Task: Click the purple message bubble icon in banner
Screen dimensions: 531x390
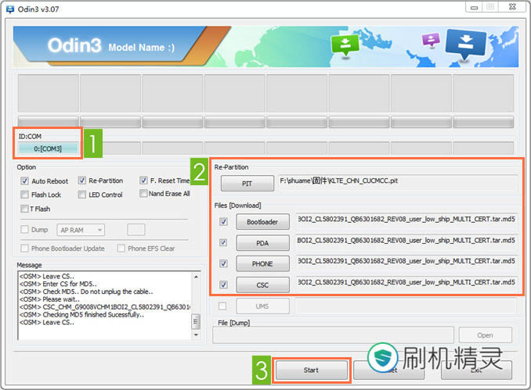Action: [x=430, y=41]
